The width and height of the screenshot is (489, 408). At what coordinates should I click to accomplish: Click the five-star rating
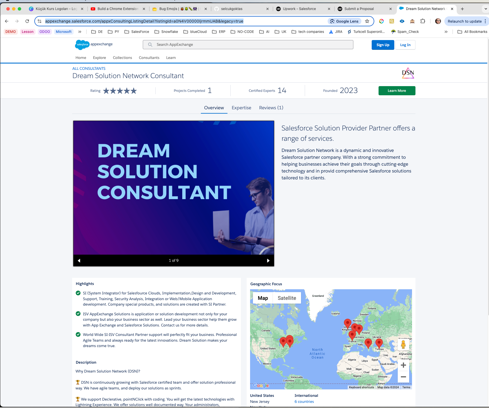coord(120,91)
